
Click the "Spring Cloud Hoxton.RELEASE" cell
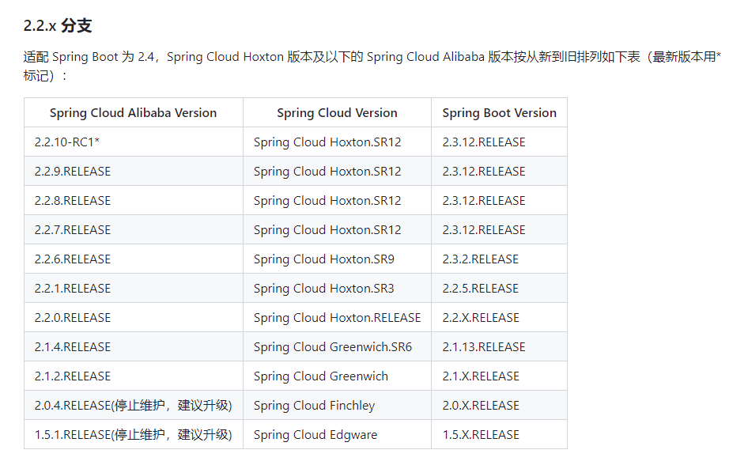coord(337,318)
